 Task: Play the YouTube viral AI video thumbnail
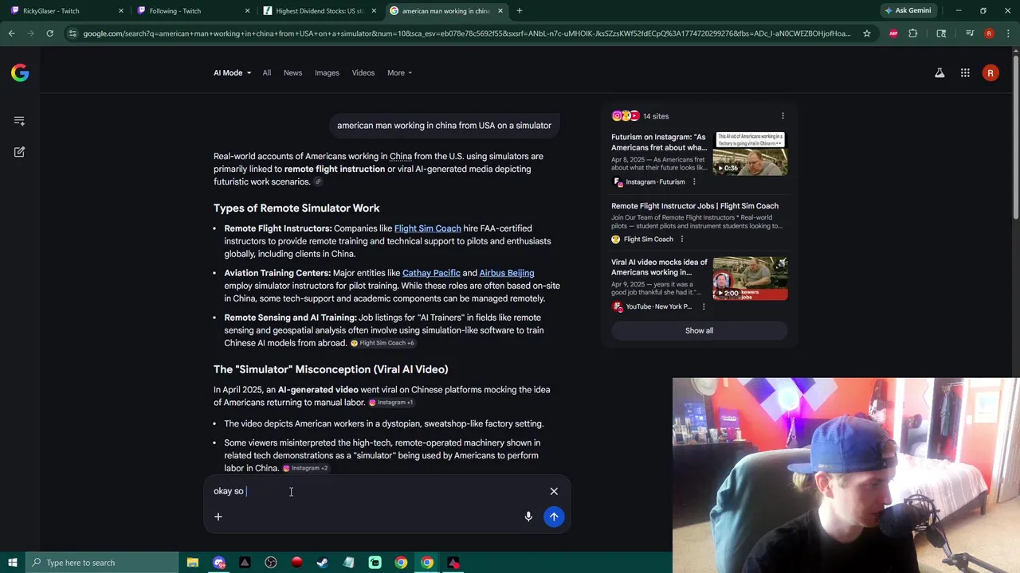pos(750,279)
